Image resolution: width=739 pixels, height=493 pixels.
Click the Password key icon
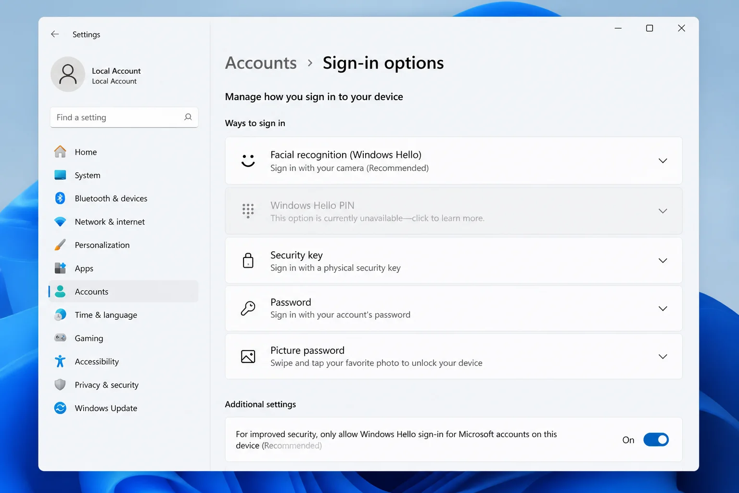click(248, 308)
